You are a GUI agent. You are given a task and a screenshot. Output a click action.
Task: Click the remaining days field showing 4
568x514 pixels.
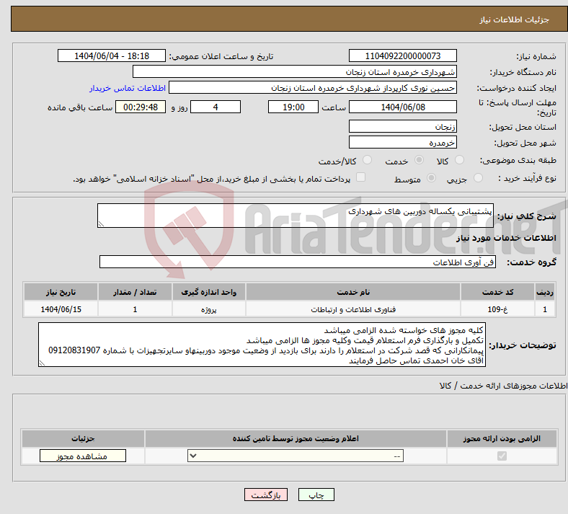pyautogui.click(x=216, y=107)
